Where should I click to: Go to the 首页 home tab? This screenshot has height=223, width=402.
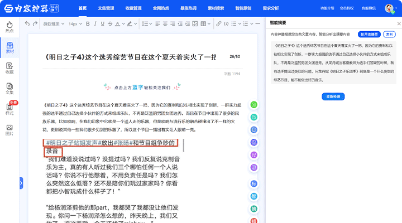[83, 8]
